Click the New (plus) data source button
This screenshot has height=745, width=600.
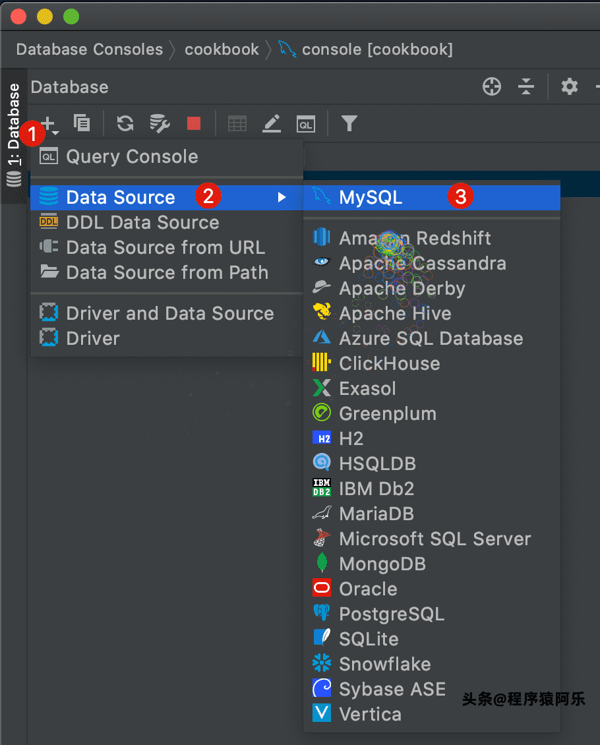(49, 125)
